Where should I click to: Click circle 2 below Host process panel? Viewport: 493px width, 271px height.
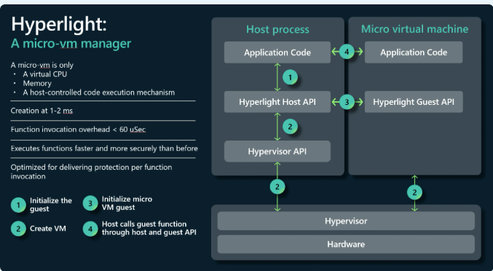(x=277, y=187)
